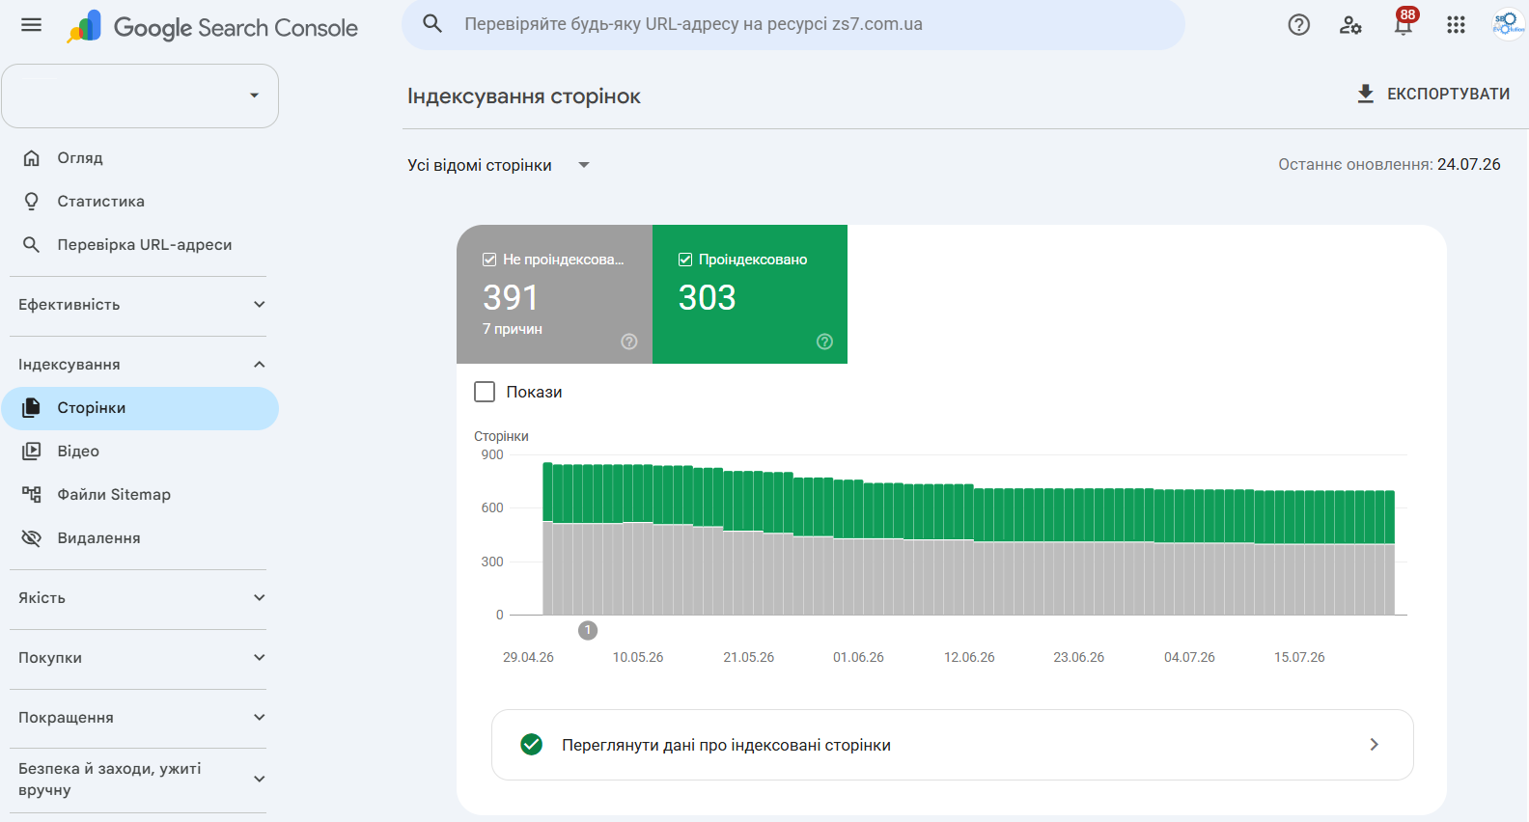Click help icon on indexed green card

point(824,342)
